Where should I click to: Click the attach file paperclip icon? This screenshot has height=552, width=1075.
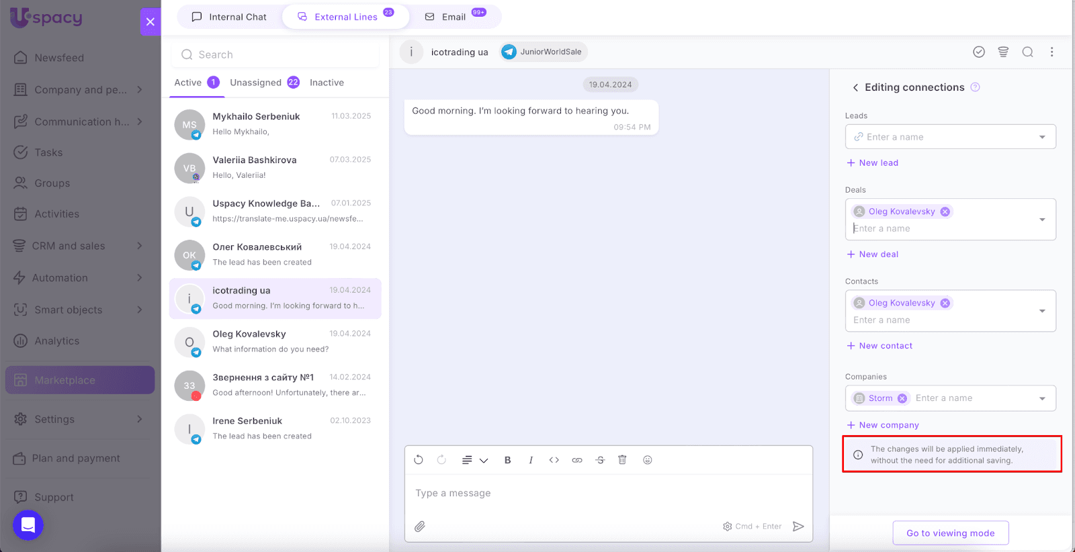point(420,526)
